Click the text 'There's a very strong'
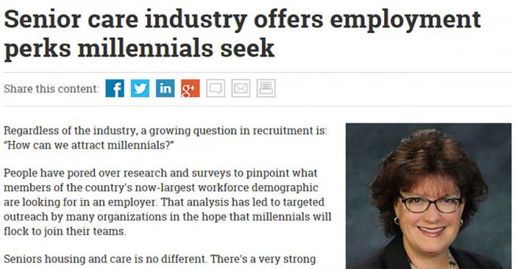The width and height of the screenshot is (515, 269). pos(263,259)
